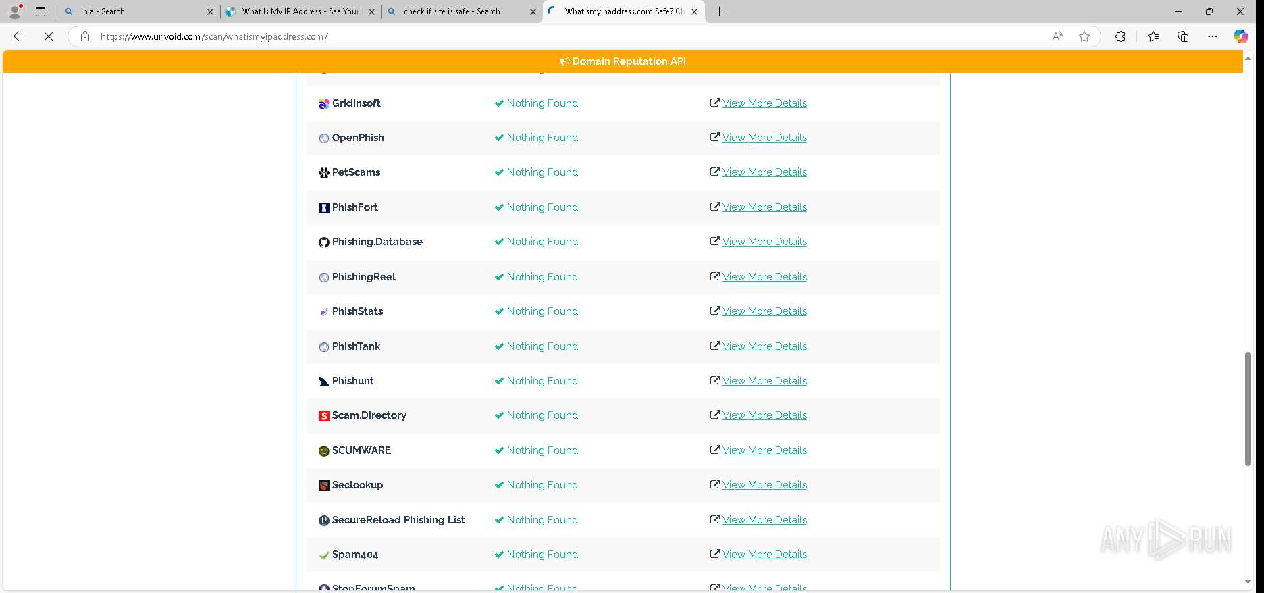Click the PhishFort engine icon

click(x=324, y=208)
